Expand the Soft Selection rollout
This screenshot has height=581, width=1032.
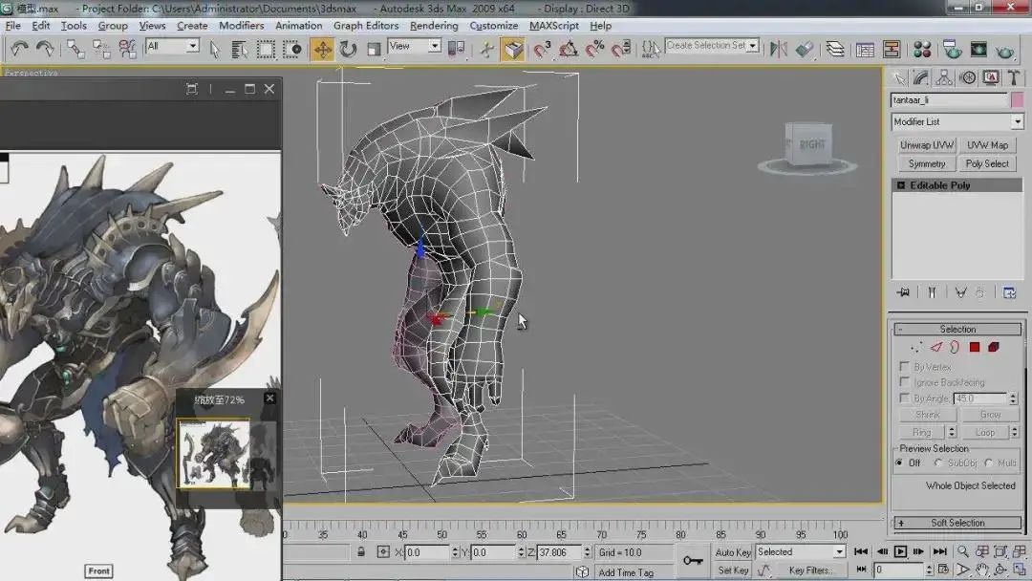pyautogui.click(x=957, y=523)
